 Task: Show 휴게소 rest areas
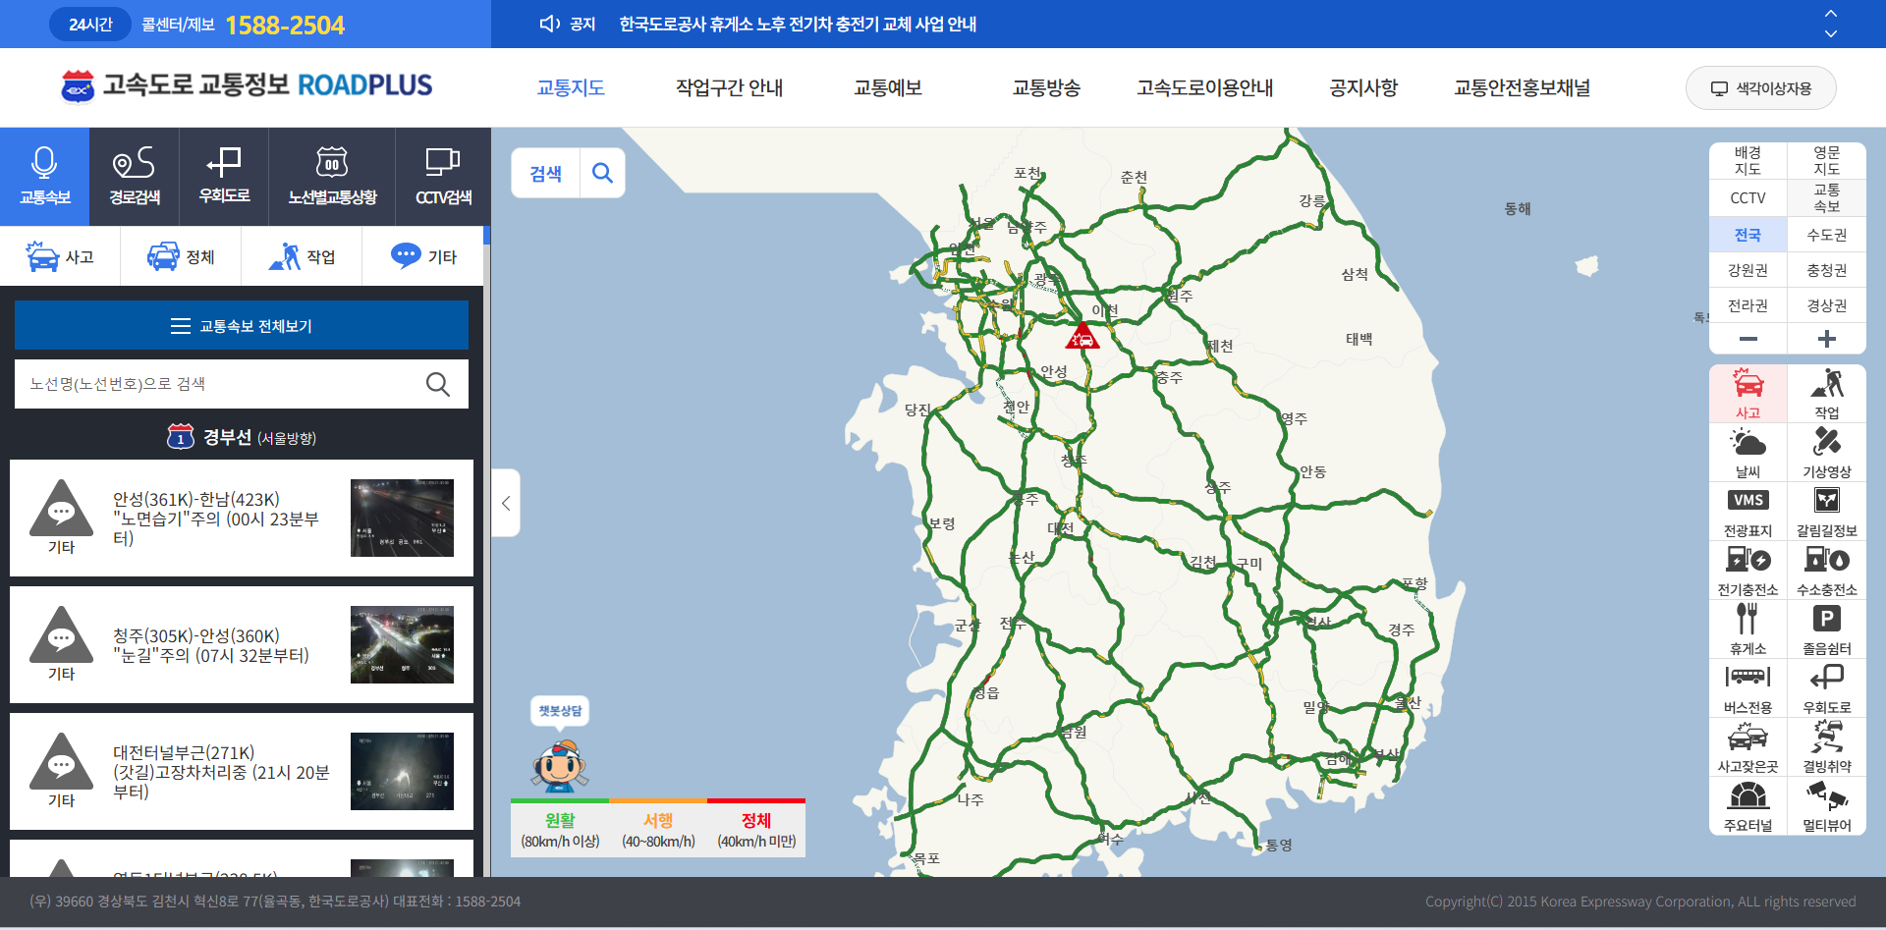click(1747, 629)
